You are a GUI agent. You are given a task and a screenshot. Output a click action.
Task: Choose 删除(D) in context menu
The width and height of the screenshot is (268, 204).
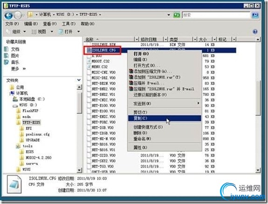[x=165, y=133]
